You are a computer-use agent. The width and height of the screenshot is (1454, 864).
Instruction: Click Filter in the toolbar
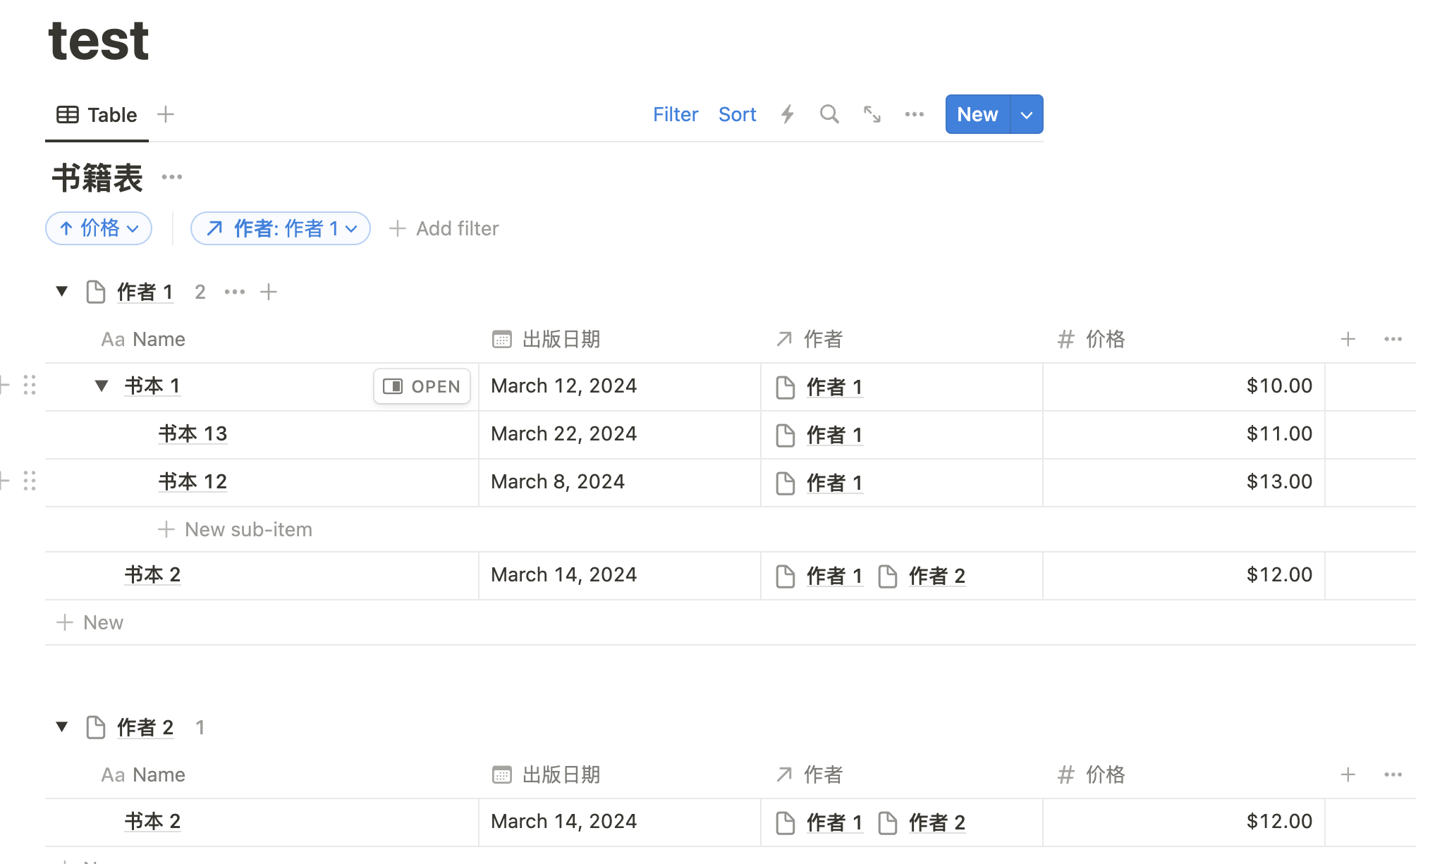[x=676, y=114]
